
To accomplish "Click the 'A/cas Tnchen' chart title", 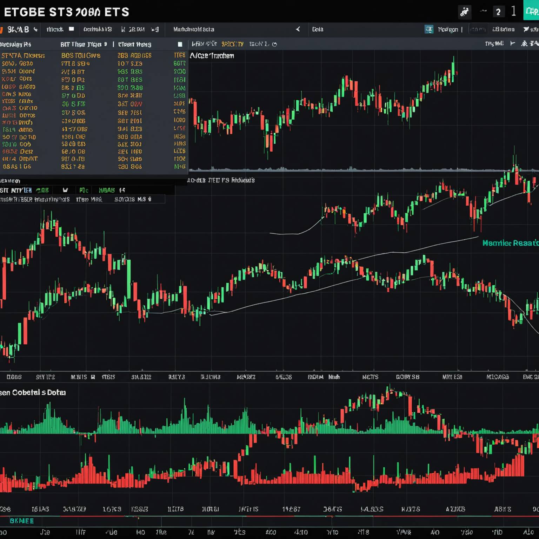I will pos(212,55).
